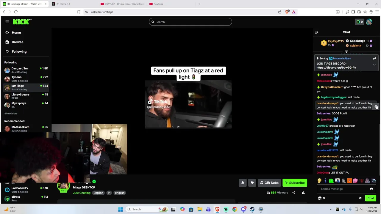Click the green Chat send button

tap(371, 198)
